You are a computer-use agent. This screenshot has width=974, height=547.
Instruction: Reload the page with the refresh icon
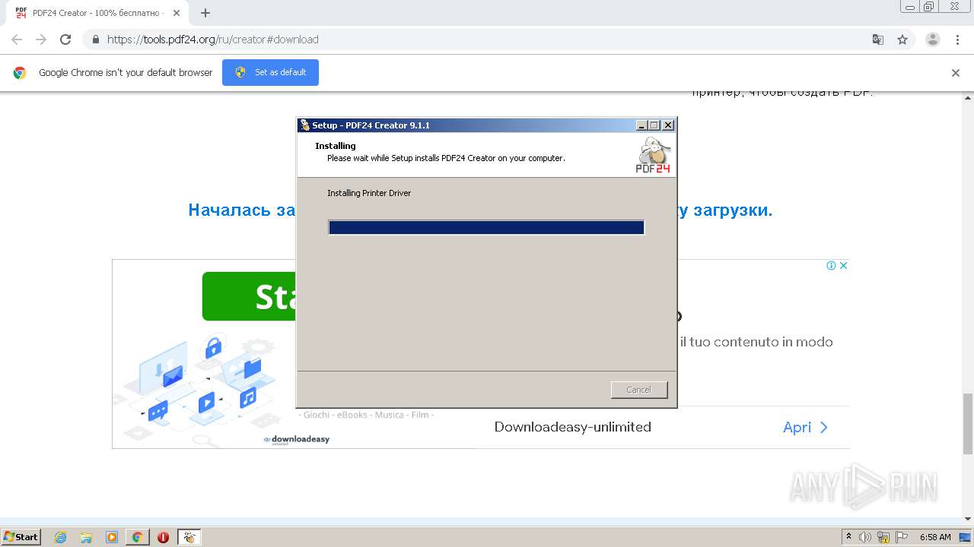[x=65, y=40]
